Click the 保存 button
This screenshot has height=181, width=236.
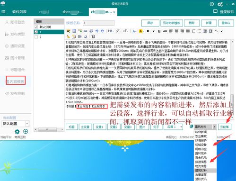coord(150,23)
